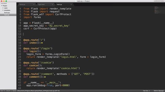This screenshot has height=92, width=165.
Task: Close the main.py tab
Action: pos(71,5)
